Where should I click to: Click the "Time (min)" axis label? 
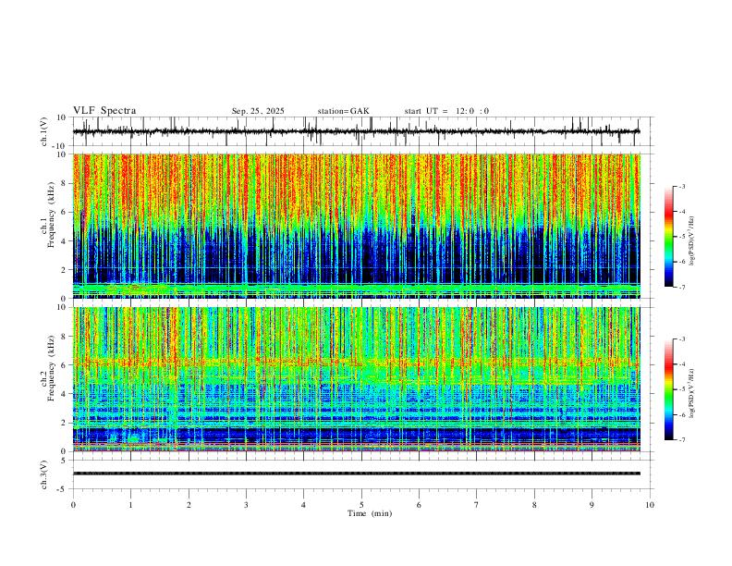[370, 513]
